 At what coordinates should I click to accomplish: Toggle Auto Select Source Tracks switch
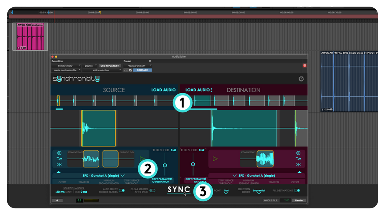click(122, 191)
